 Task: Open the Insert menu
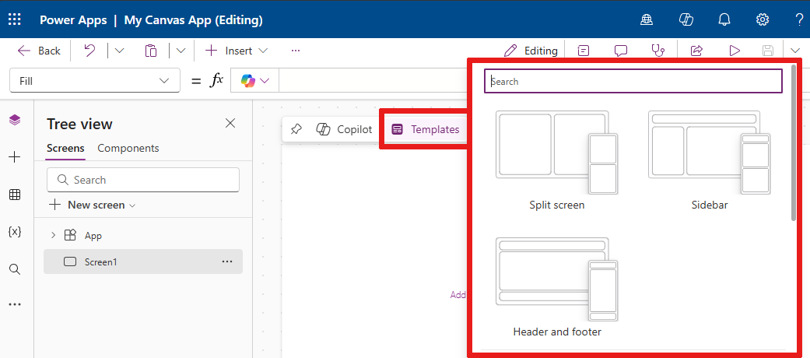pos(236,51)
